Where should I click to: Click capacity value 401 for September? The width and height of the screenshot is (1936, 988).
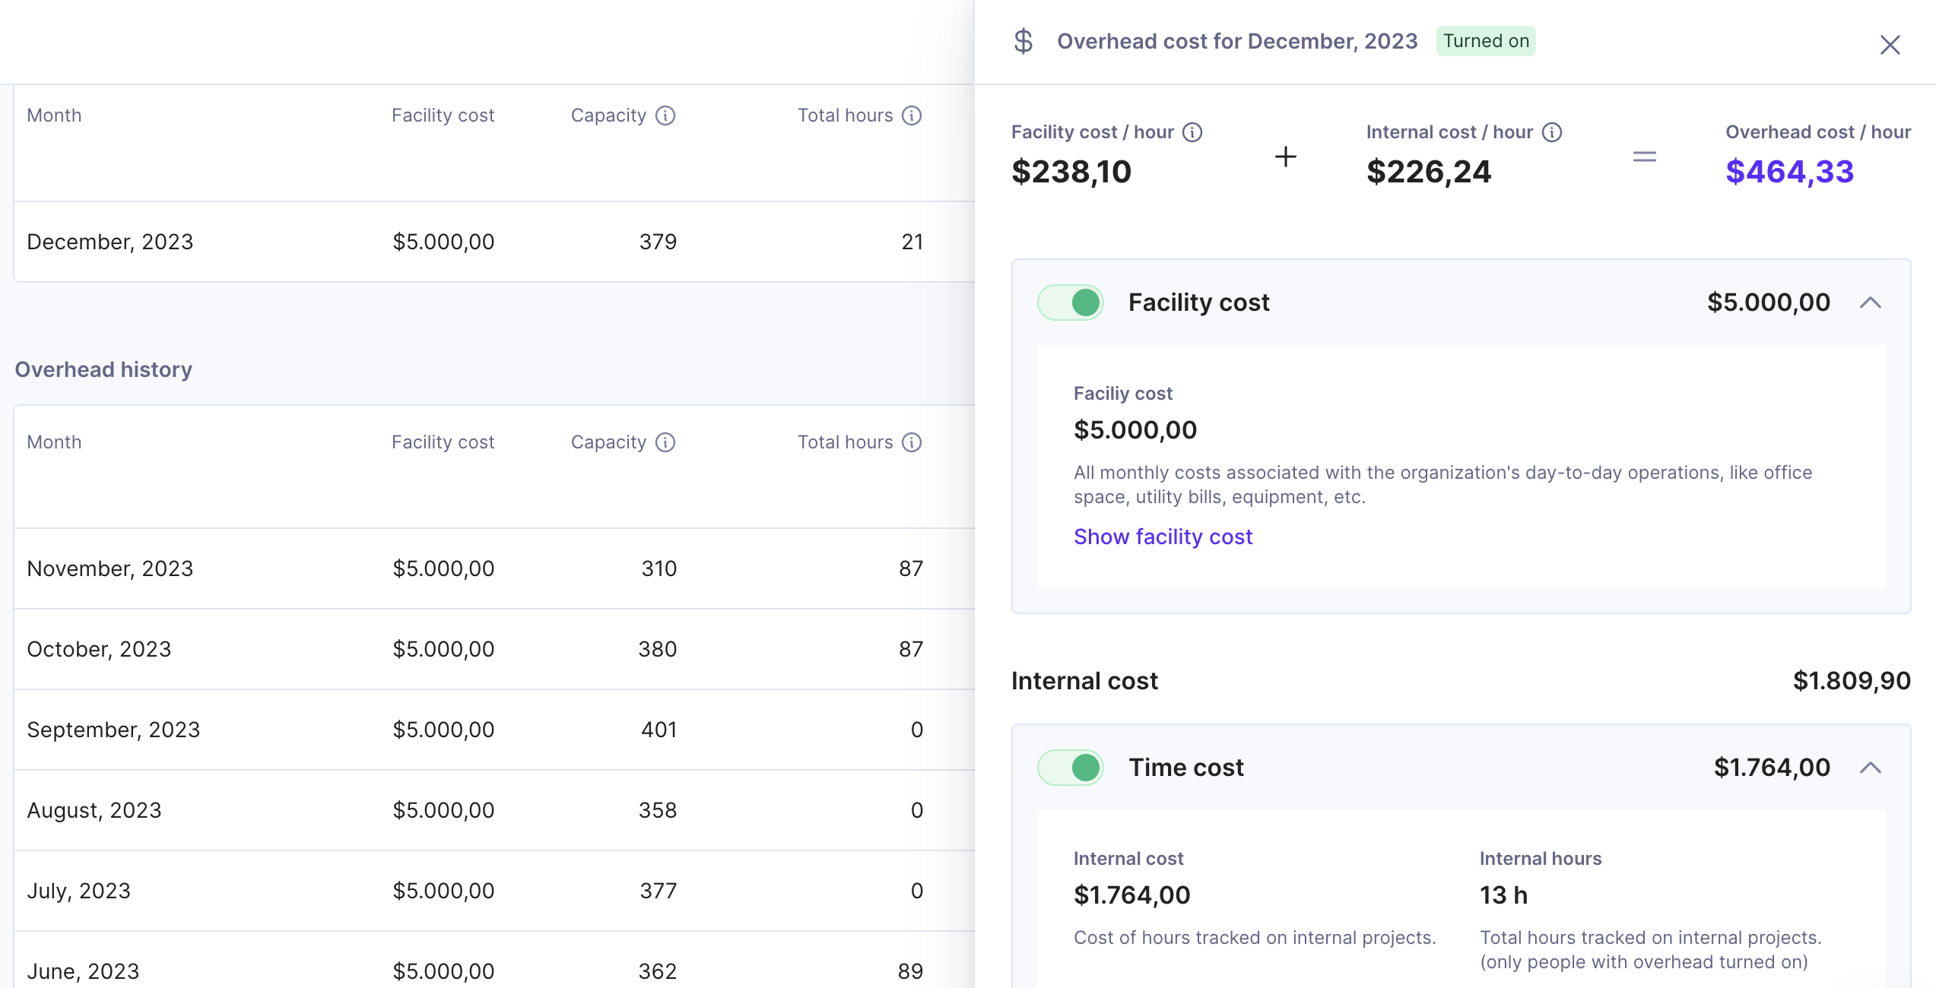click(x=659, y=730)
